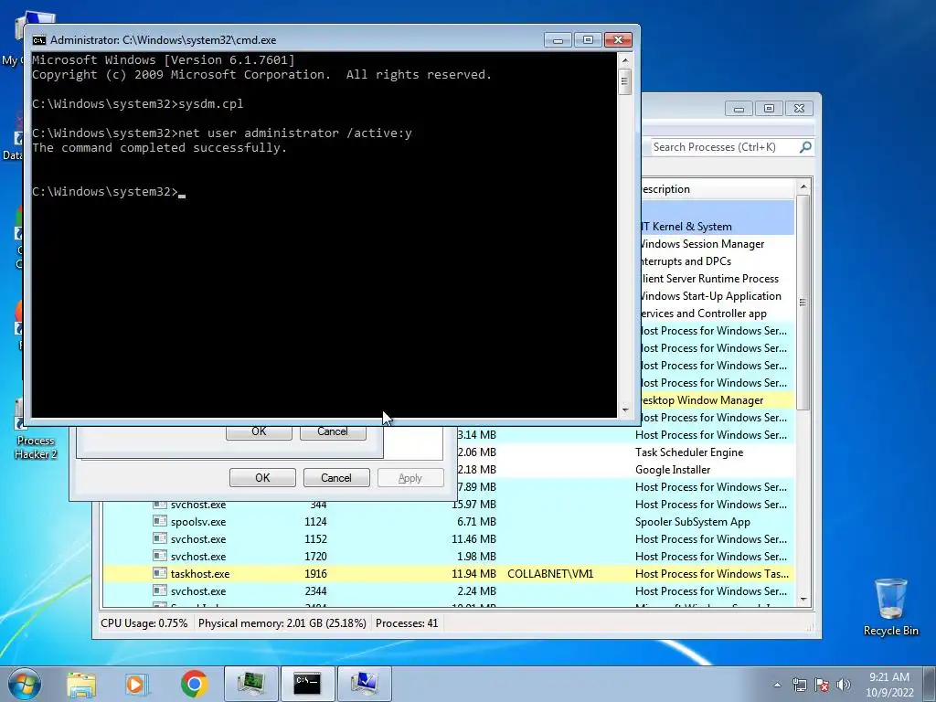Screen dimensions: 936x702
Task: Open the network tray icon
Action: tap(799, 685)
